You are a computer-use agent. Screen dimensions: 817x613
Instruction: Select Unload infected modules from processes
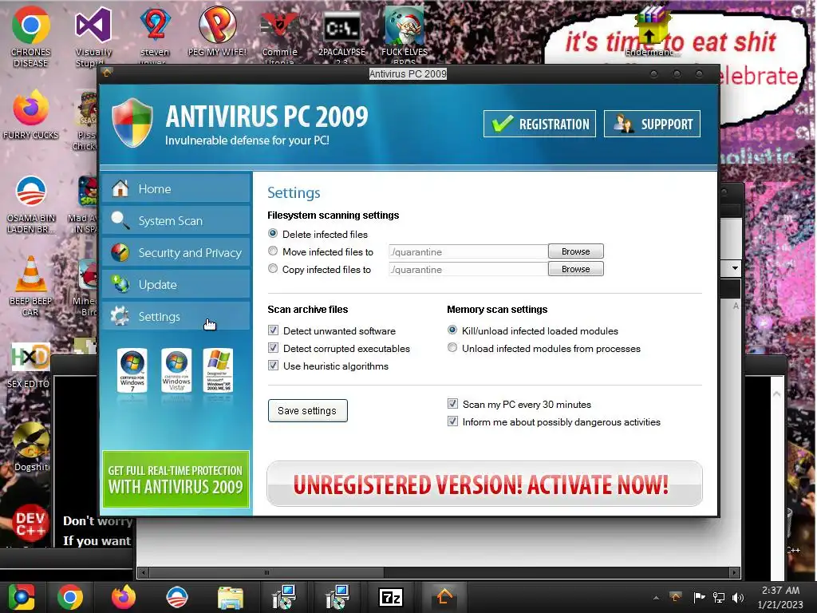[452, 348]
